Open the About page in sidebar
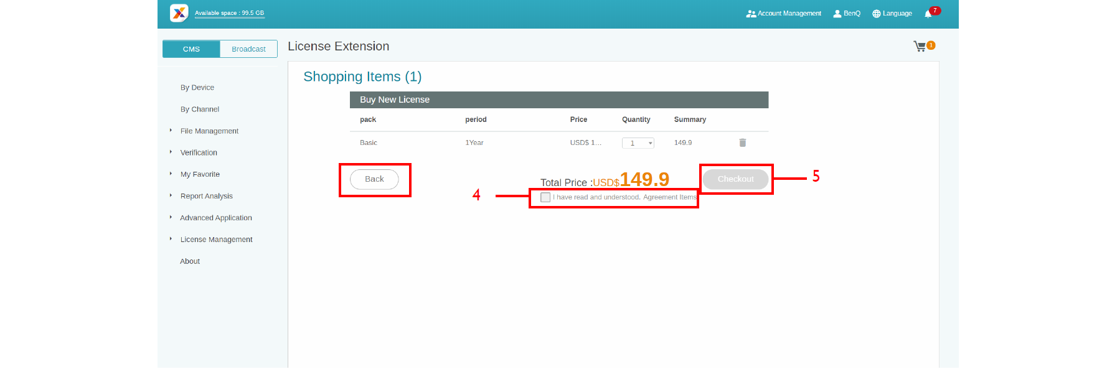The height and width of the screenshot is (369, 1102). tap(190, 261)
